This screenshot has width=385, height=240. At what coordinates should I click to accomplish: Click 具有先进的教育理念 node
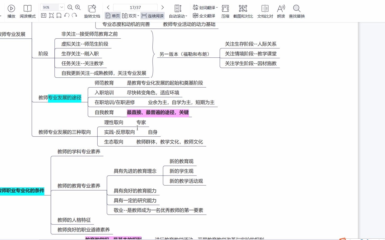(135, 171)
